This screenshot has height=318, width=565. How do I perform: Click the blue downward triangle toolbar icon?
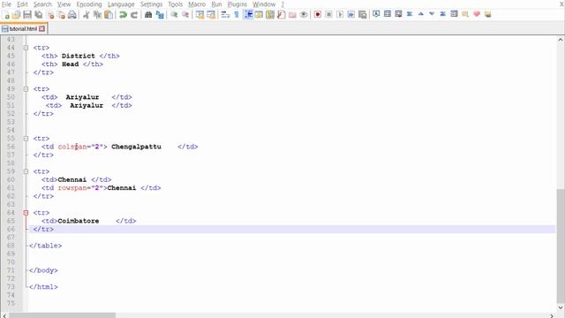pyautogui.click(x=432, y=14)
